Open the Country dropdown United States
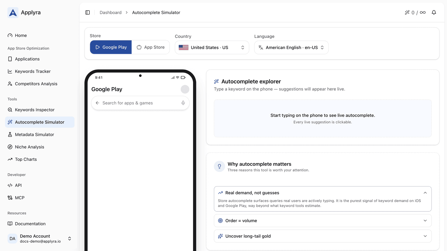The width and height of the screenshot is (447, 251). 212,48
